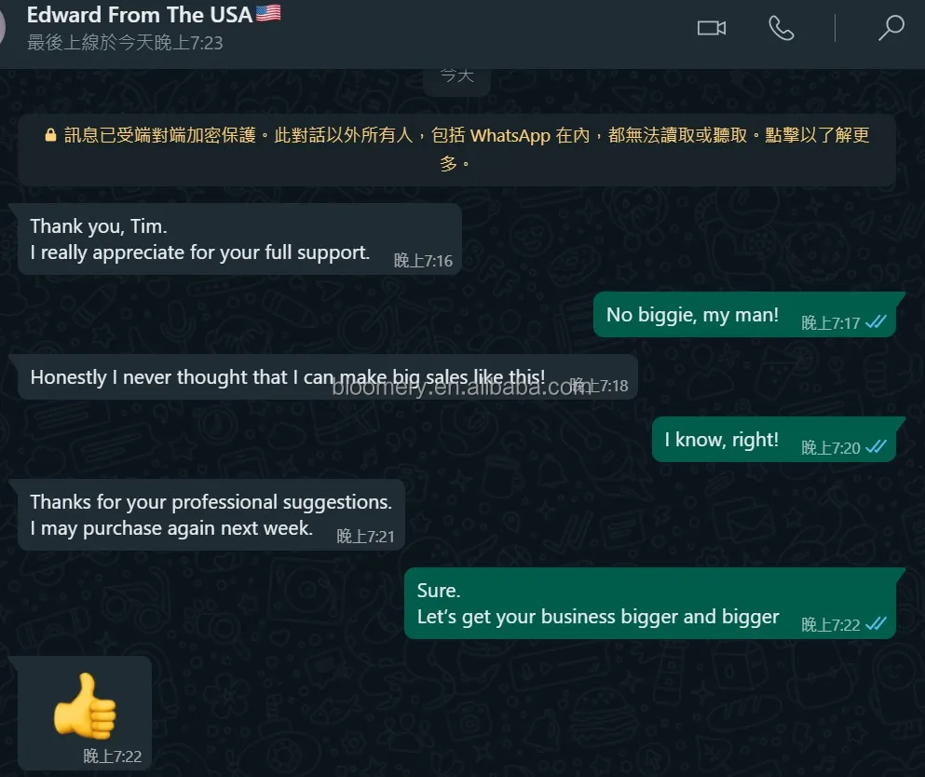Click double check marks on 'I know, right!'
Viewport: 925px width, 777px height.
pos(876,446)
